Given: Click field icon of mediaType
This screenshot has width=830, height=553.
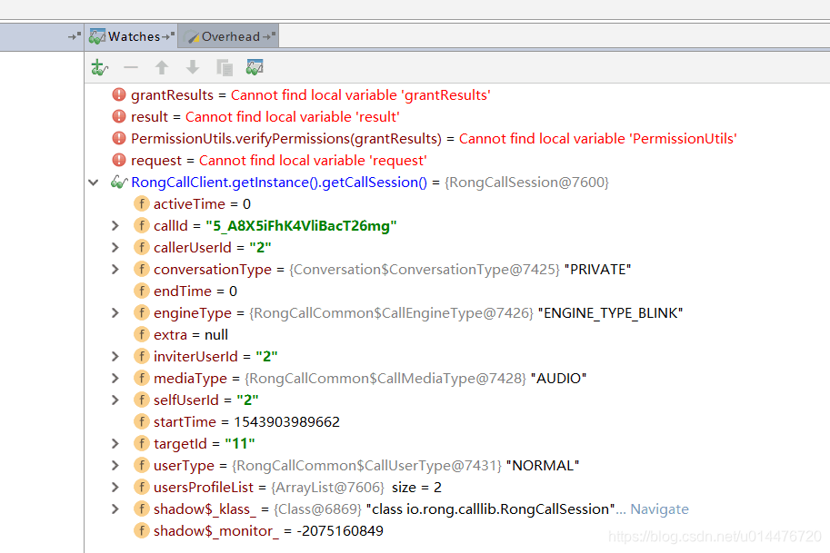Looking at the screenshot, I should (141, 378).
